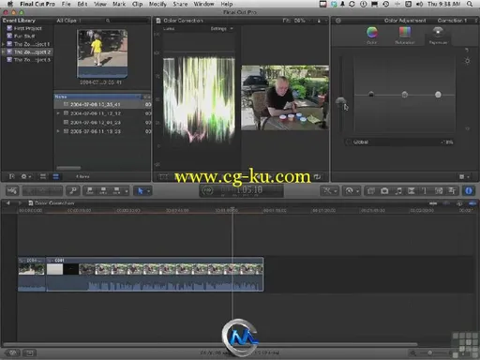Screen dimensions: 480x360
Task: Toggle the Event Library sidebar button
Action: [11, 176]
